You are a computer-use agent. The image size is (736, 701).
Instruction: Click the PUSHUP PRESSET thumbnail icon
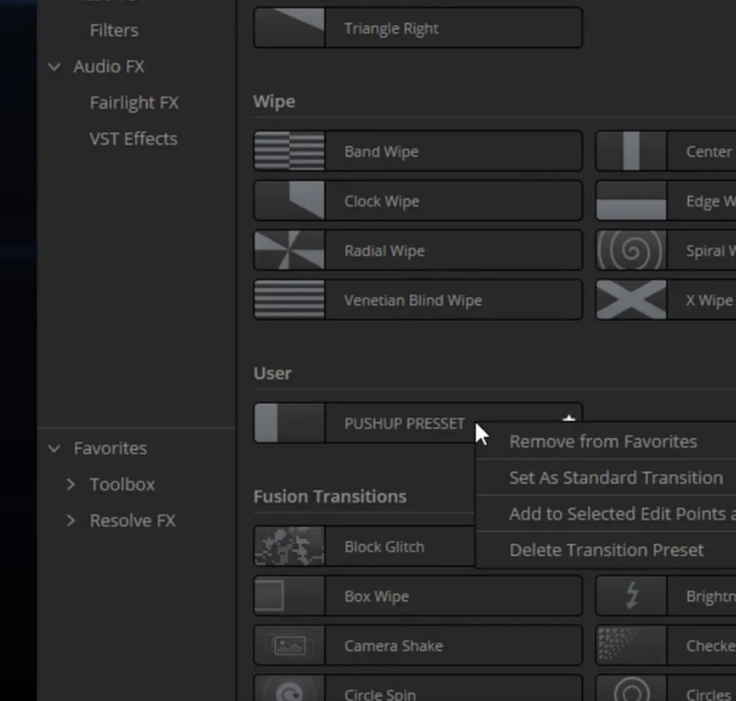tap(290, 423)
